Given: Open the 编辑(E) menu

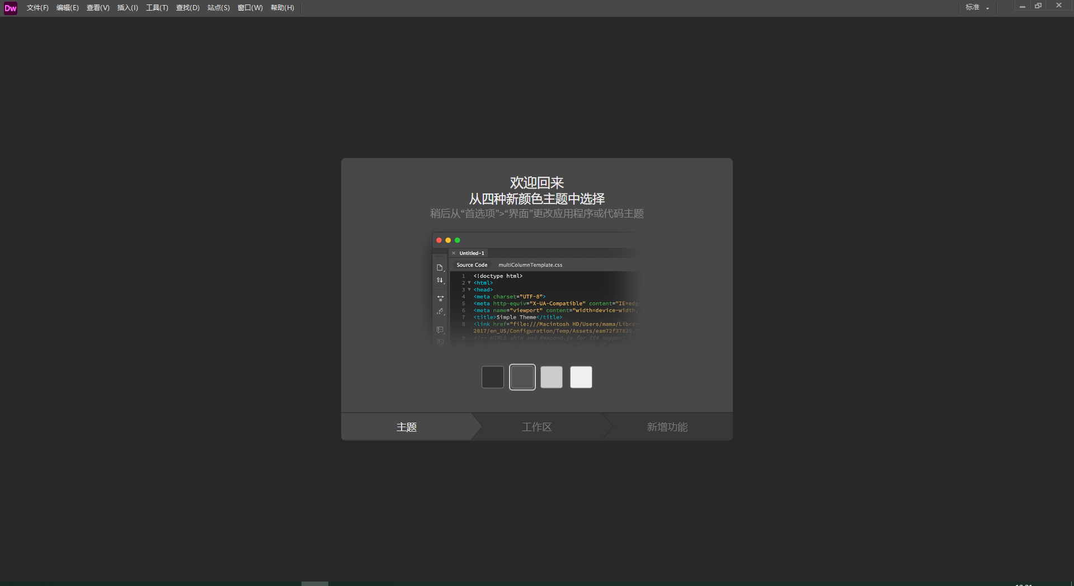Looking at the screenshot, I should point(68,8).
